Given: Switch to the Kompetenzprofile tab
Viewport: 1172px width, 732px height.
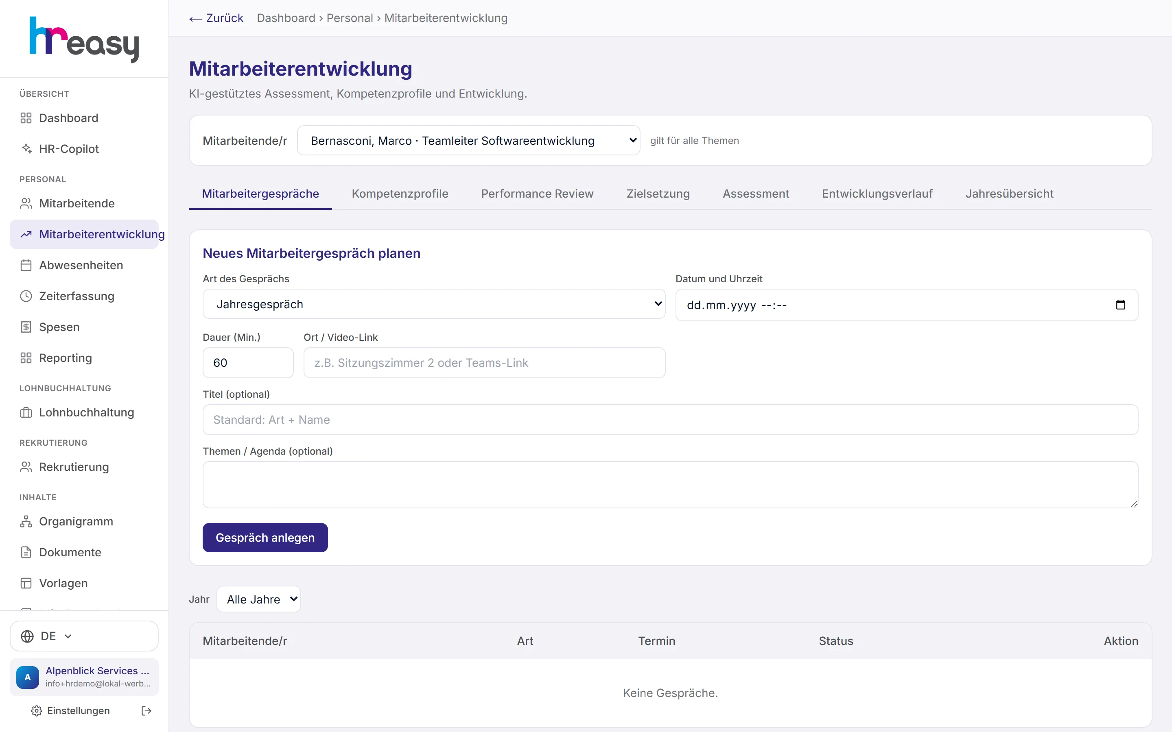Looking at the screenshot, I should 400,194.
